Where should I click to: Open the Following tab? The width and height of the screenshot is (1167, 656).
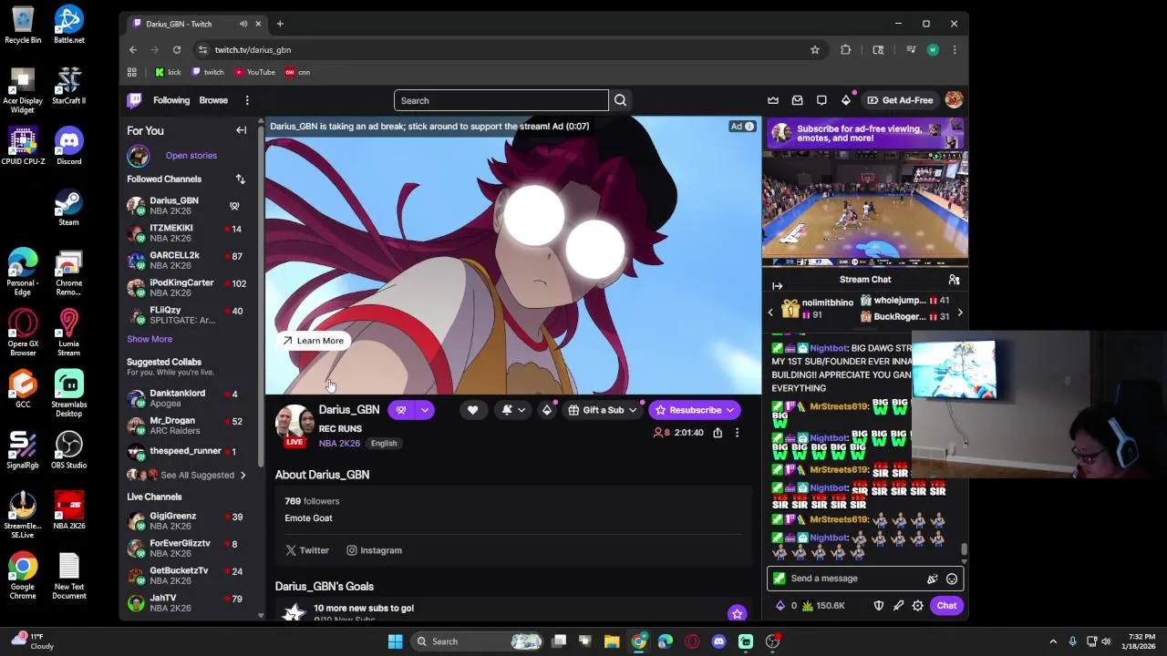[x=171, y=100]
